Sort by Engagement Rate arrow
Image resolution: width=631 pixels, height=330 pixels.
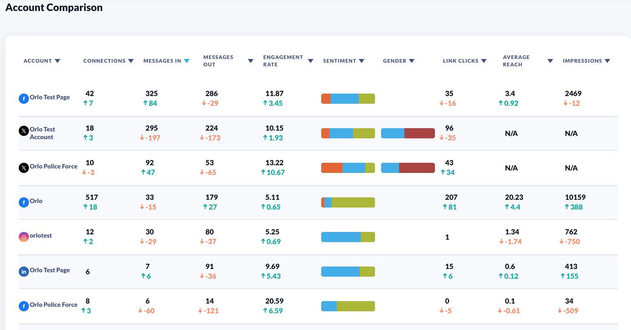coord(311,61)
